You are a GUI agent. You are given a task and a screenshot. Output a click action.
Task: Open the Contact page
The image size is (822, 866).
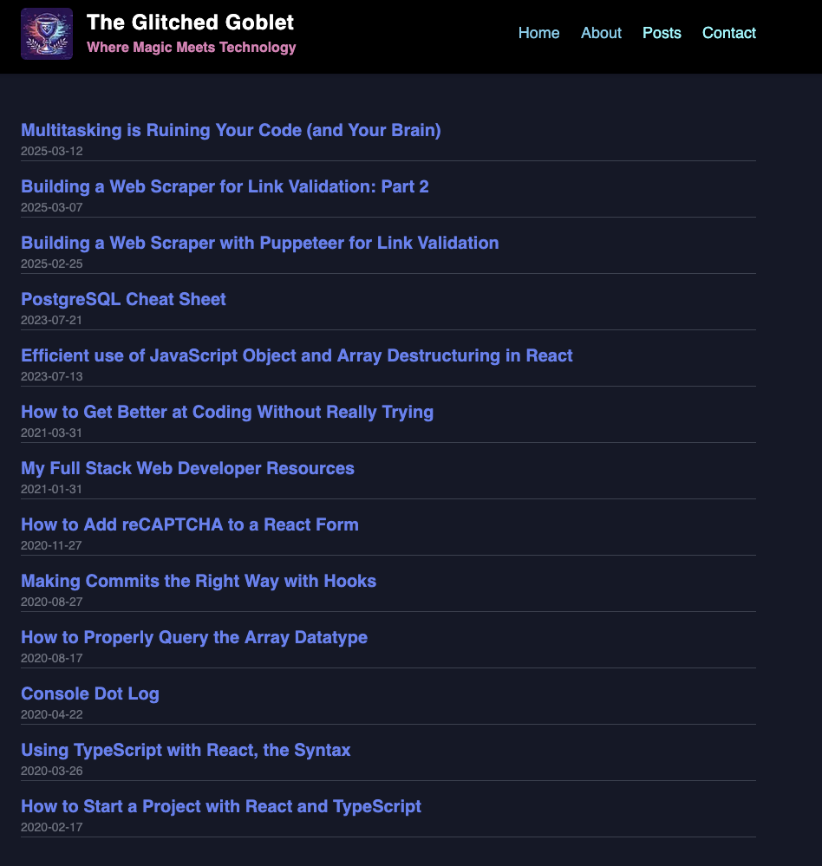(x=728, y=33)
